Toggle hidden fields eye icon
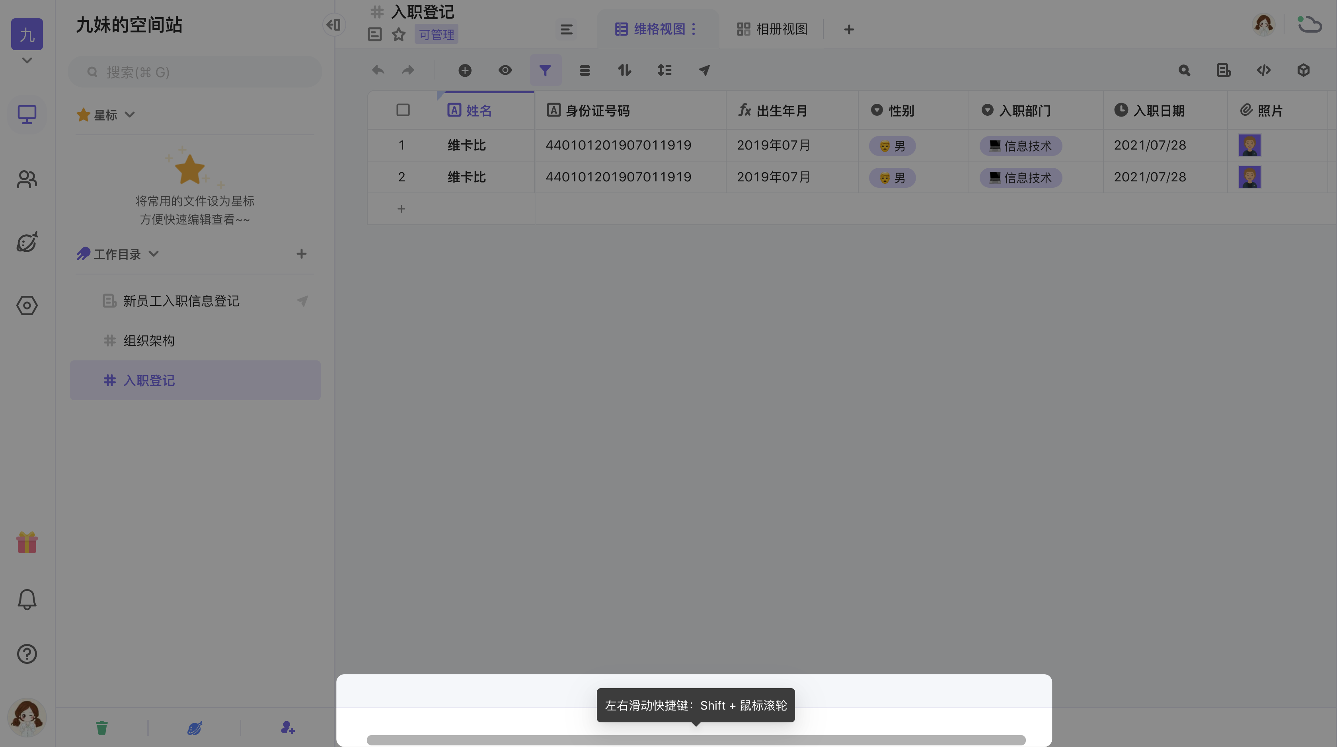This screenshot has height=747, width=1337. coord(505,70)
